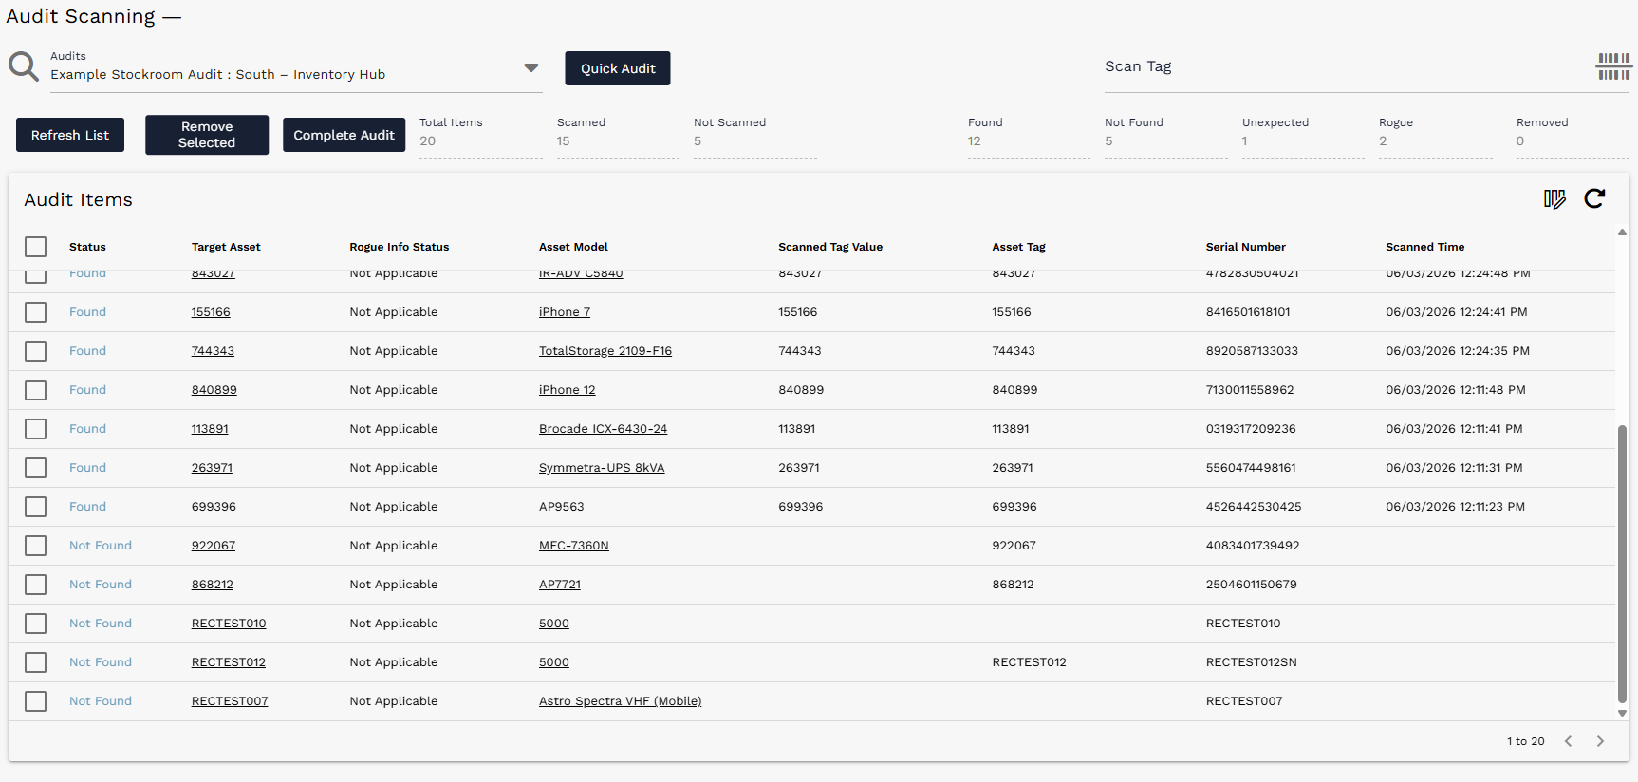1638x782 pixels.
Task: Sort by the Target Asset column header
Action: click(226, 247)
